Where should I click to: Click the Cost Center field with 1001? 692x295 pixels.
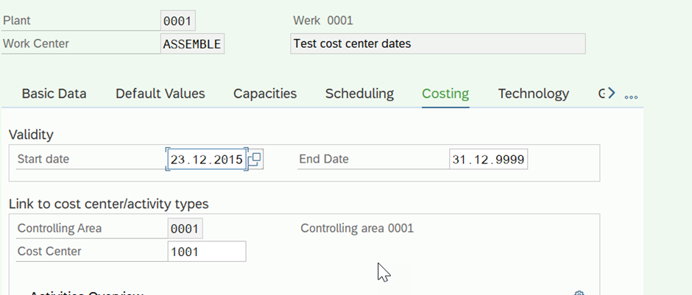pyautogui.click(x=207, y=252)
